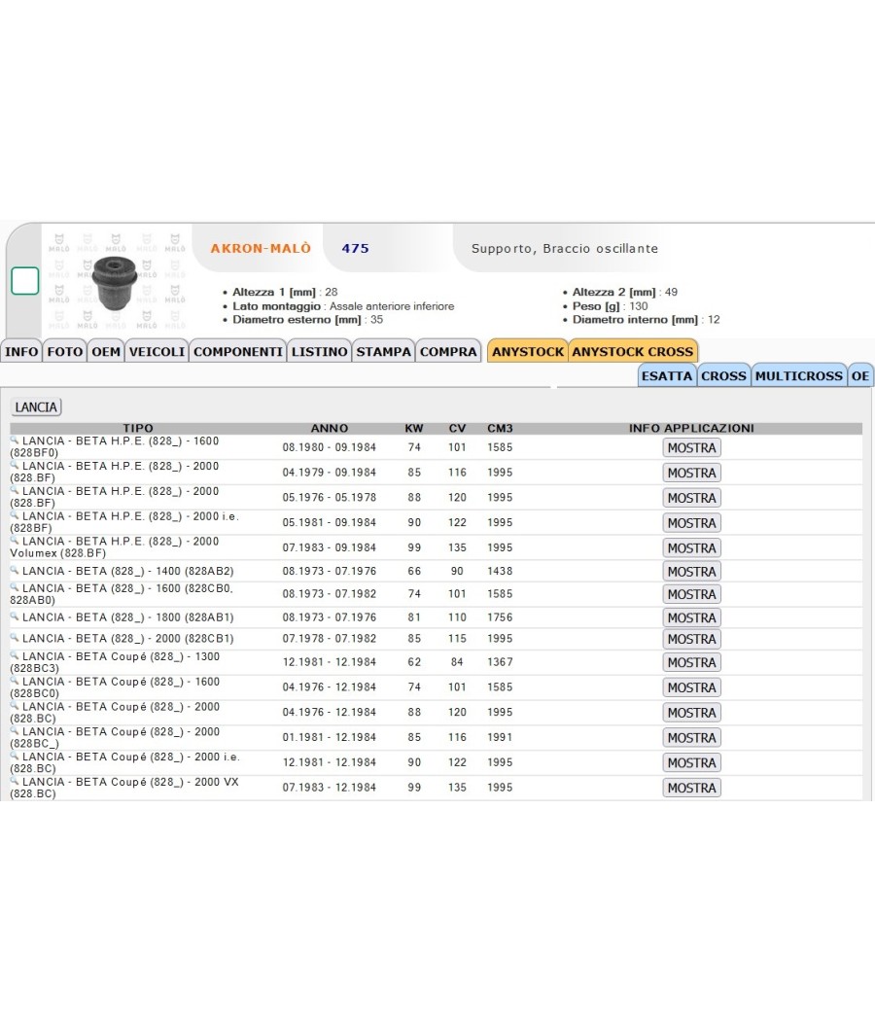Viewport: 875px width, 1021px height.
Task: Click MOSTRA for Coupé 2000 i.e. row
Action: point(691,763)
